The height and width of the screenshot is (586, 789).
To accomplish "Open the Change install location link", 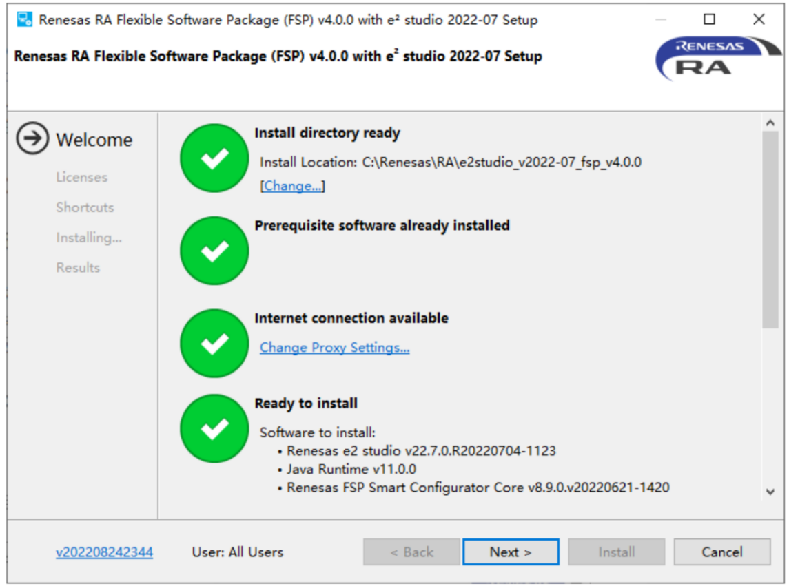I will [292, 186].
